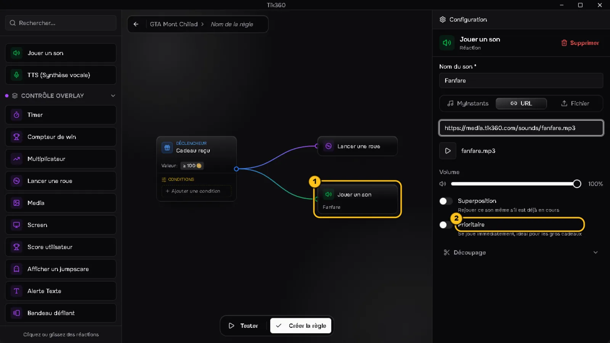Image resolution: width=610 pixels, height=343 pixels.
Task: Click the Alerte Texte letter icon
Action: tap(16, 291)
